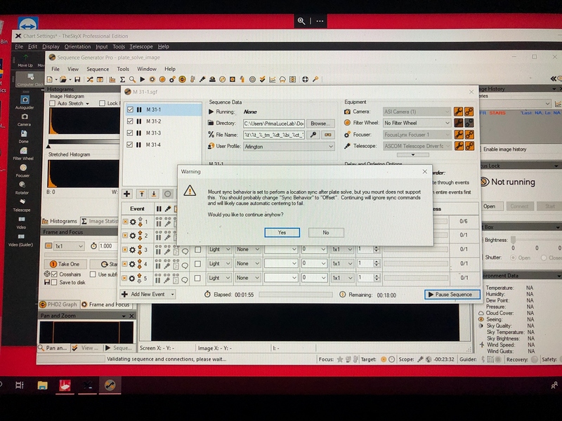The width and height of the screenshot is (562, 421).
Task: Open the Auto Stretch dropdown arrow
Action: click(x=87, y=103)
